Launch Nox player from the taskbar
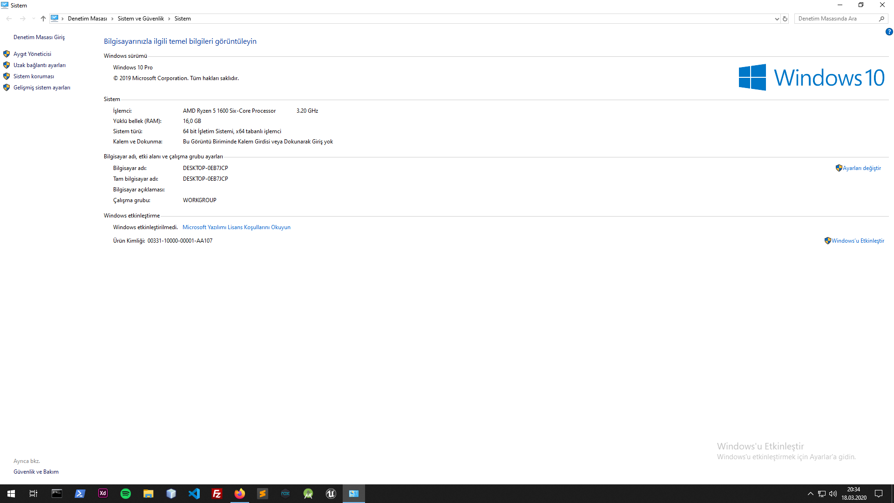The image size is (894, 503). (285, 494)
